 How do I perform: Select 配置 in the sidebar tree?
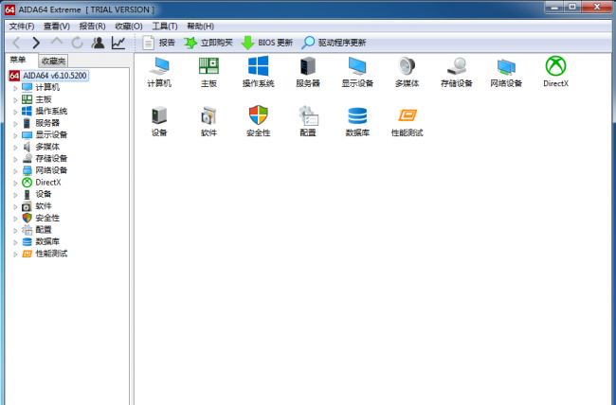(x=44, y=230)
